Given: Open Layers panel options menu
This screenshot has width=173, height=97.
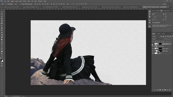Looking at the screenshot, I should [172, 34].
